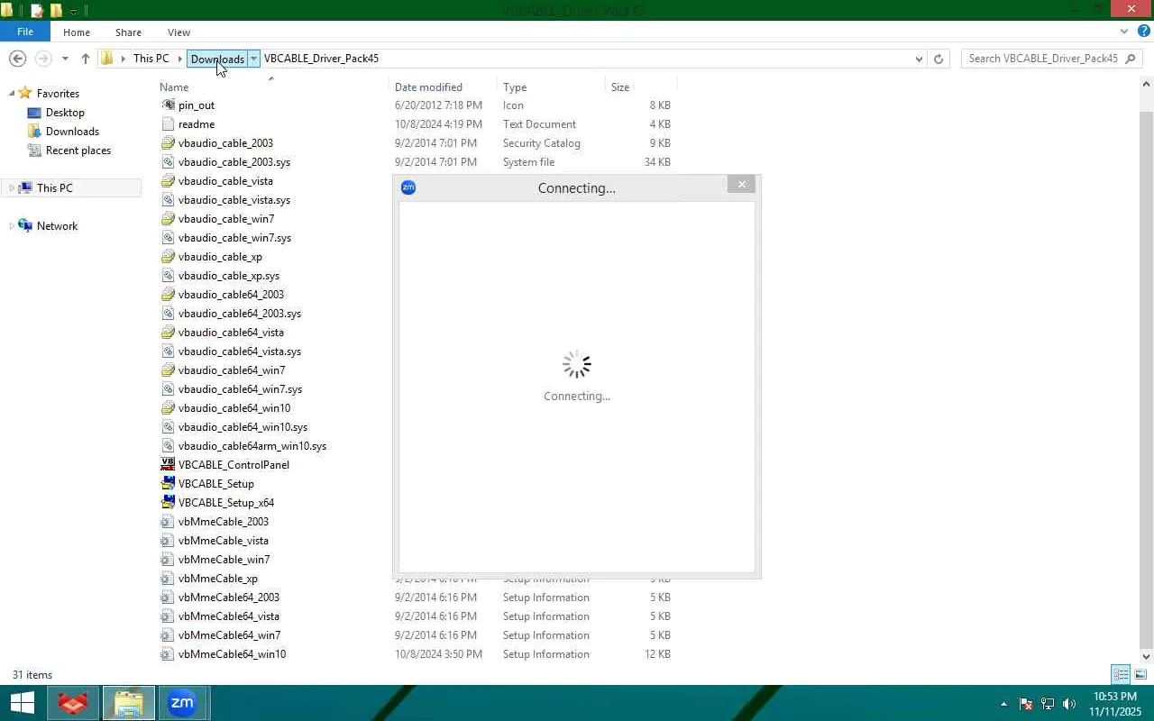The image size is (1154, 721).
Task: Select the readme text document icon
Action: pos(168,124)
